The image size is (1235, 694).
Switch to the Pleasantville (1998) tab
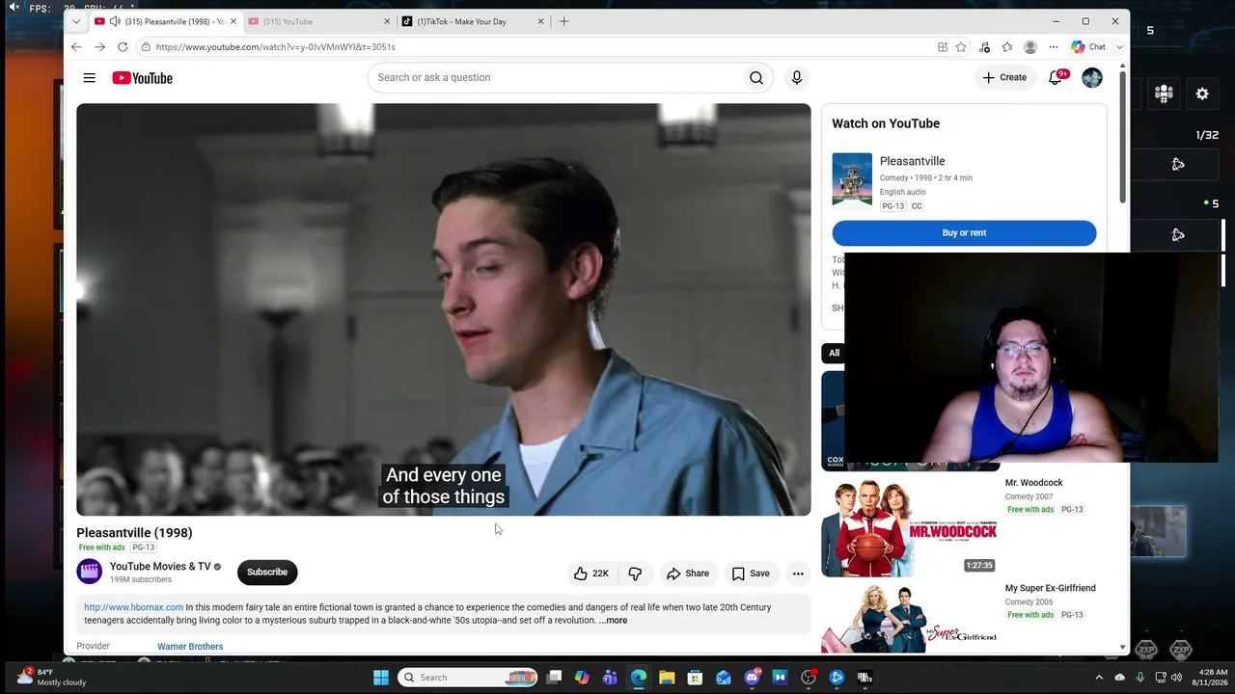pos(165,21)
